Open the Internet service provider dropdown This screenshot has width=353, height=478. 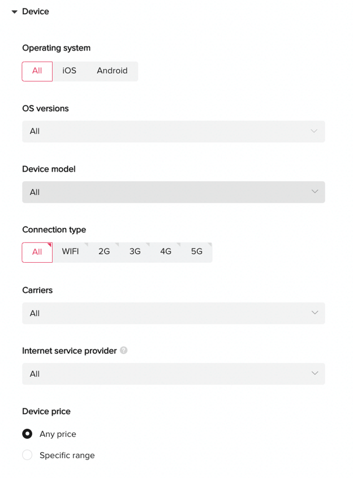point(174,374)
